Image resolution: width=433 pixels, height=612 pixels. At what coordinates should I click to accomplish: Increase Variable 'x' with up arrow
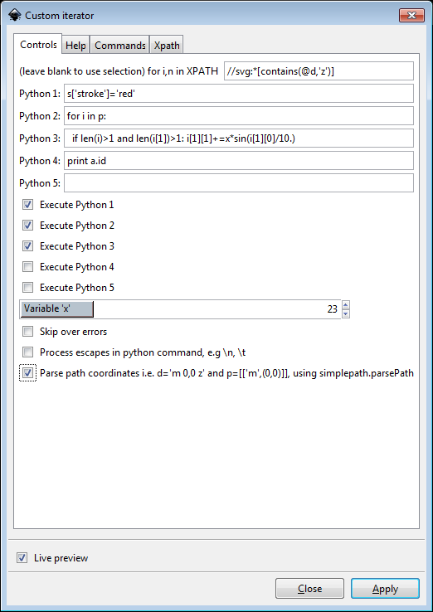point(346,305)
